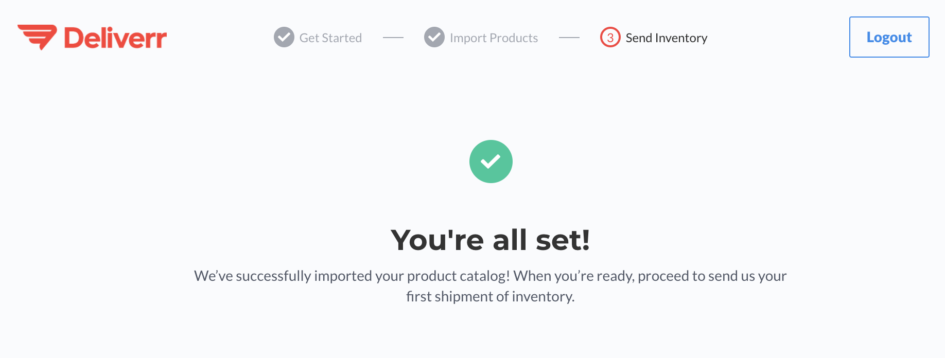Click the word "set!" in the heading
Screen dimensions: 945x358
[563, 240]
